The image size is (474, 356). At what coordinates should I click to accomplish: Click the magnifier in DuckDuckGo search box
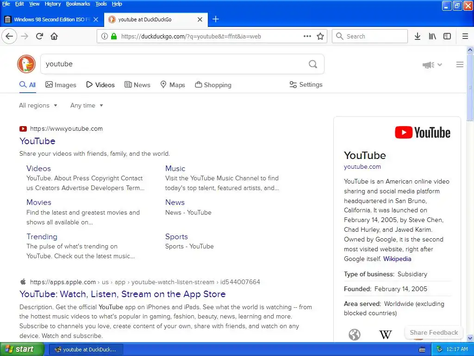[313, 64]
